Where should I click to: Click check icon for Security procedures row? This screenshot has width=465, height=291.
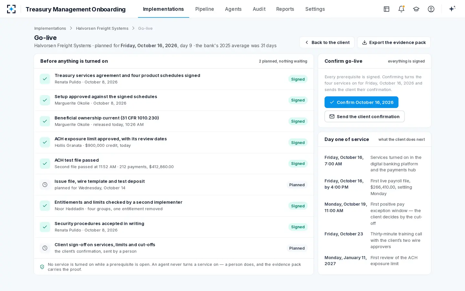click(x=45, y=227)
